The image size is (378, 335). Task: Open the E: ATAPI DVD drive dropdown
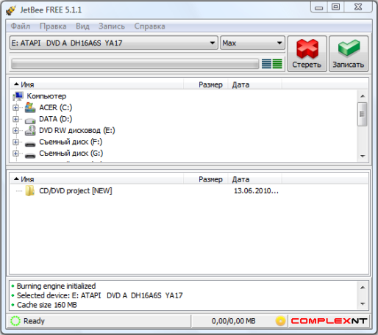pyautogui.click(x=114, y=43)
